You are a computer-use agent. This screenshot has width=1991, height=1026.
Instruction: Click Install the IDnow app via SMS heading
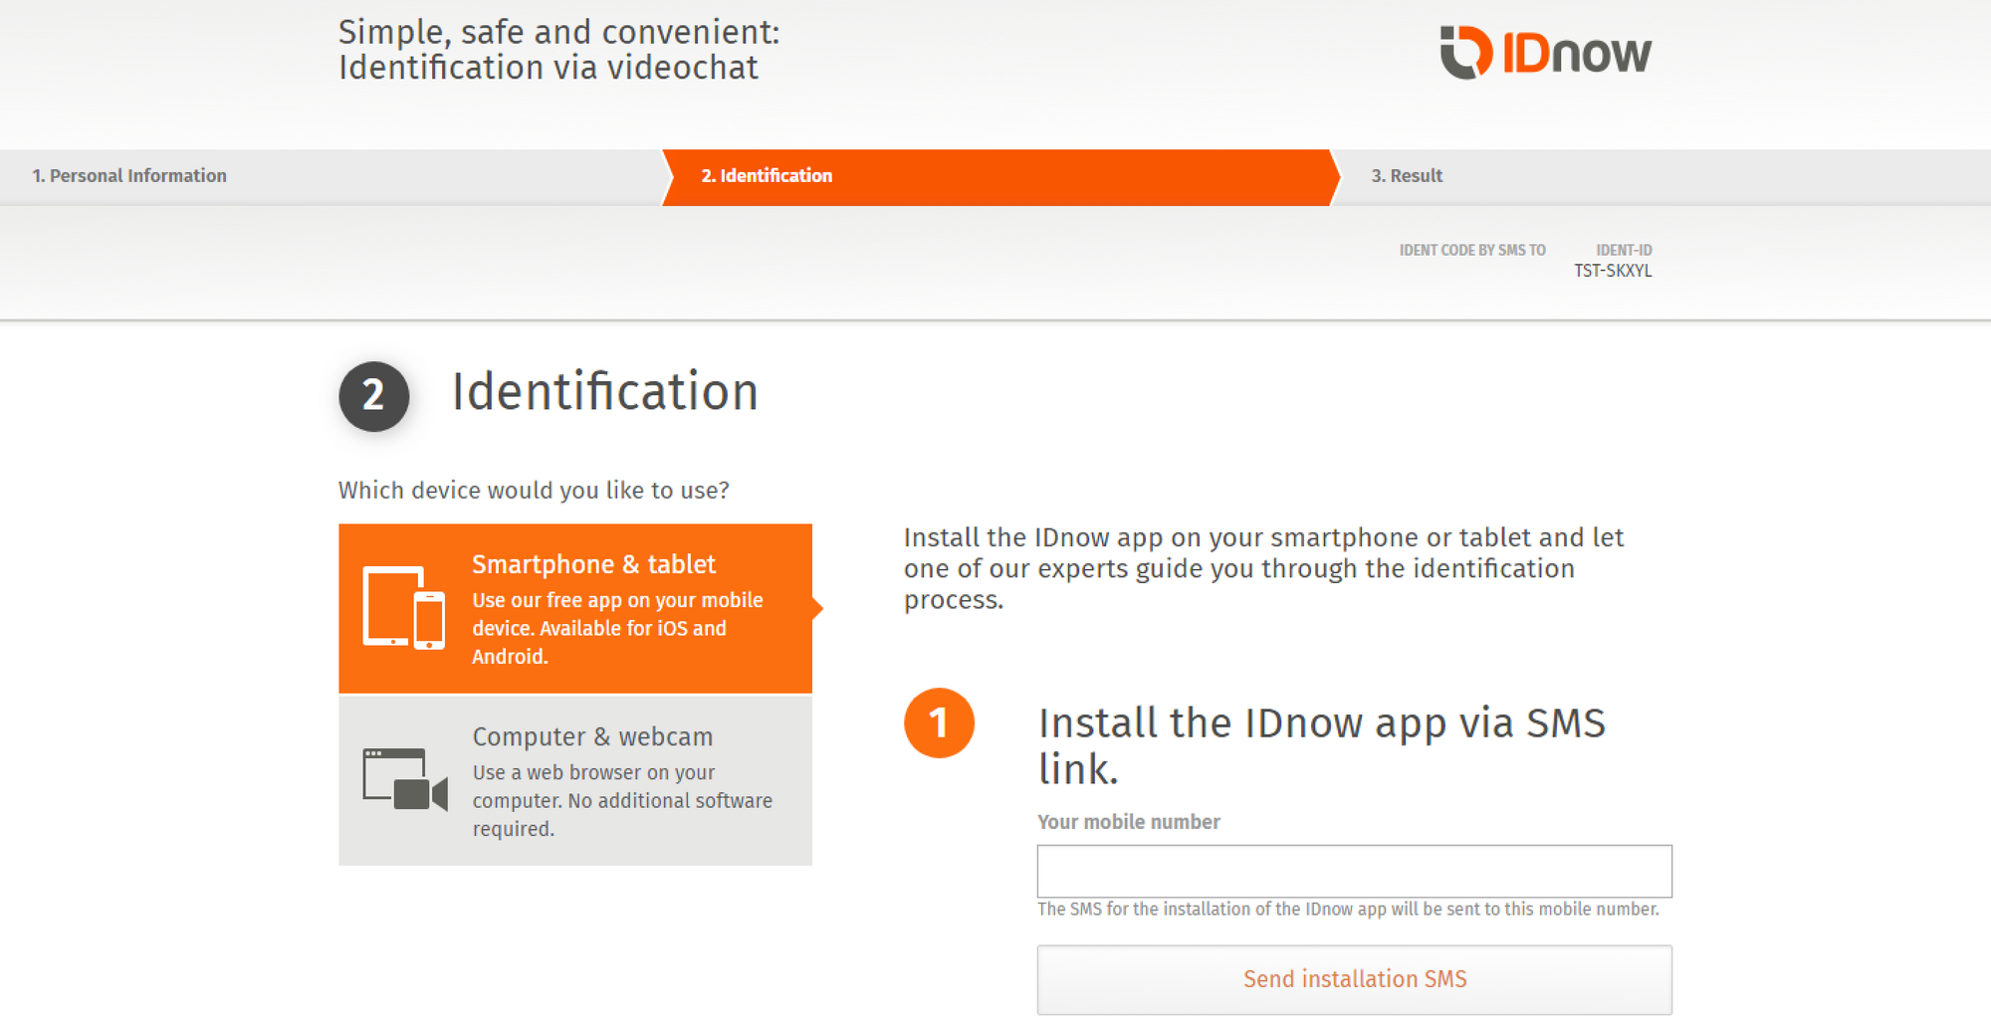(x=1322, y=745)
